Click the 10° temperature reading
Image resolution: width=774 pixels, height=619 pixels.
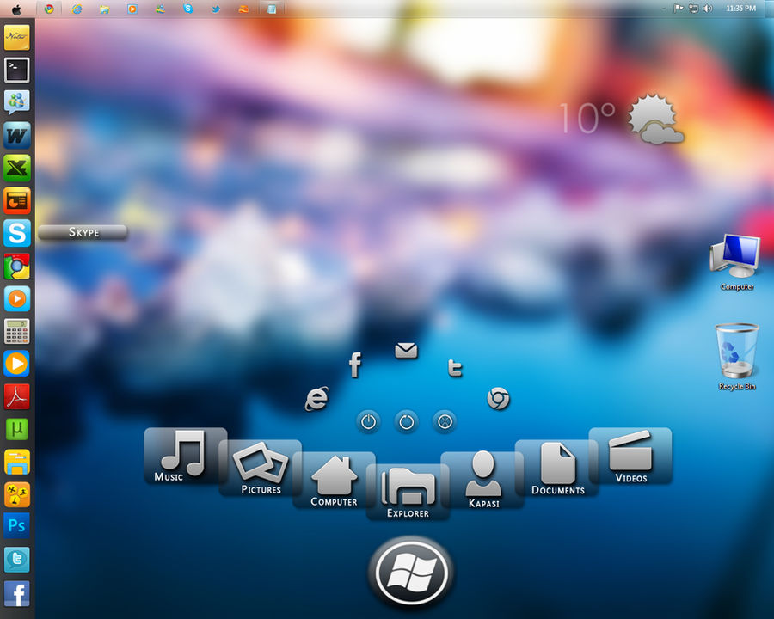pyautogui.click(x=587, y=119)
